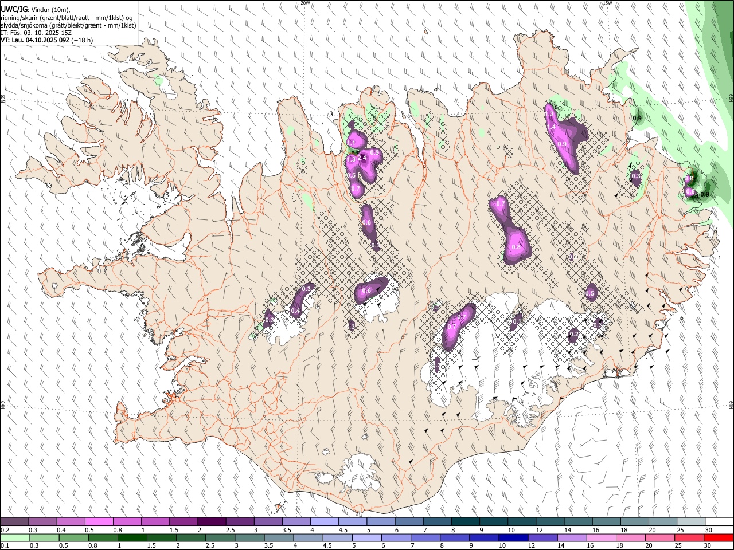
Task: Click the 0.1 label in the lower legend row
Action: (x=5, y=546)
